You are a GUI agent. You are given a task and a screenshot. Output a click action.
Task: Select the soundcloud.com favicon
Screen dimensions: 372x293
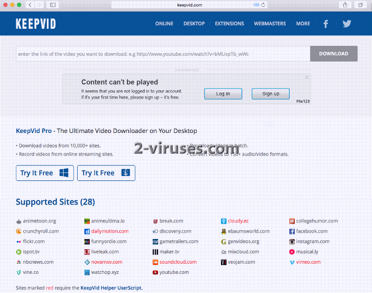155,261
